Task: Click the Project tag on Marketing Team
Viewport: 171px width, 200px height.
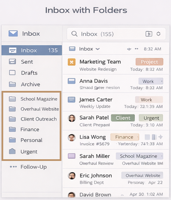Action: pos(149,62)
